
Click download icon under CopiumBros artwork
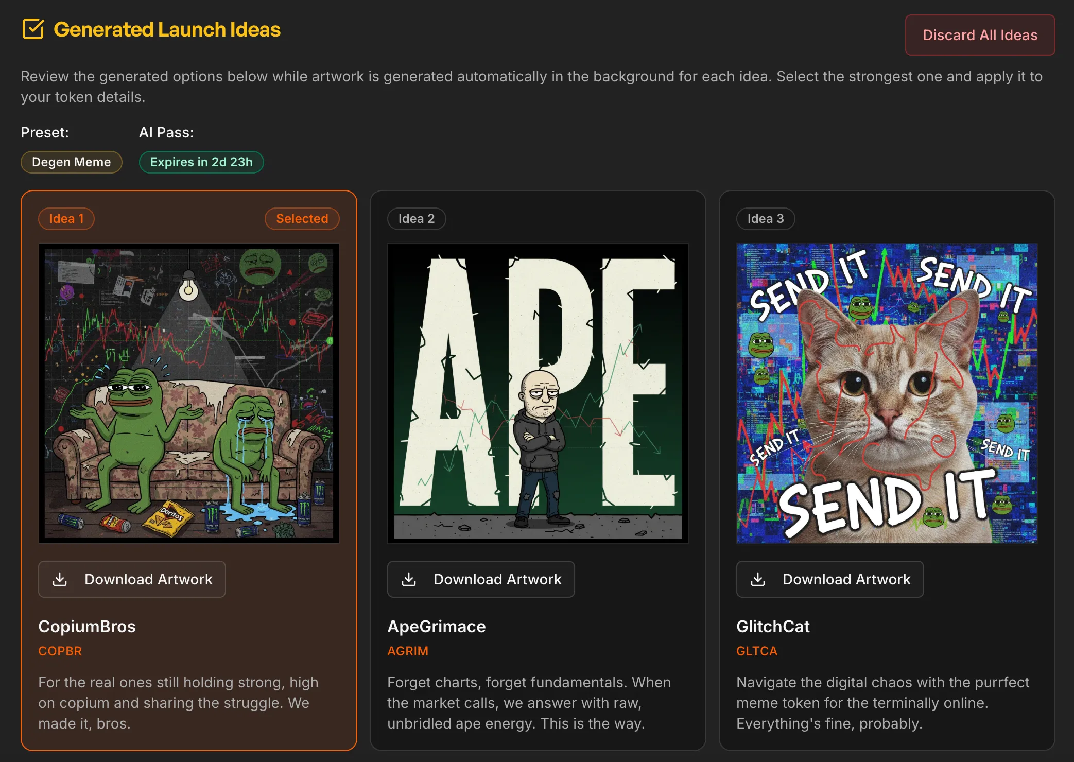coord(60,579)
